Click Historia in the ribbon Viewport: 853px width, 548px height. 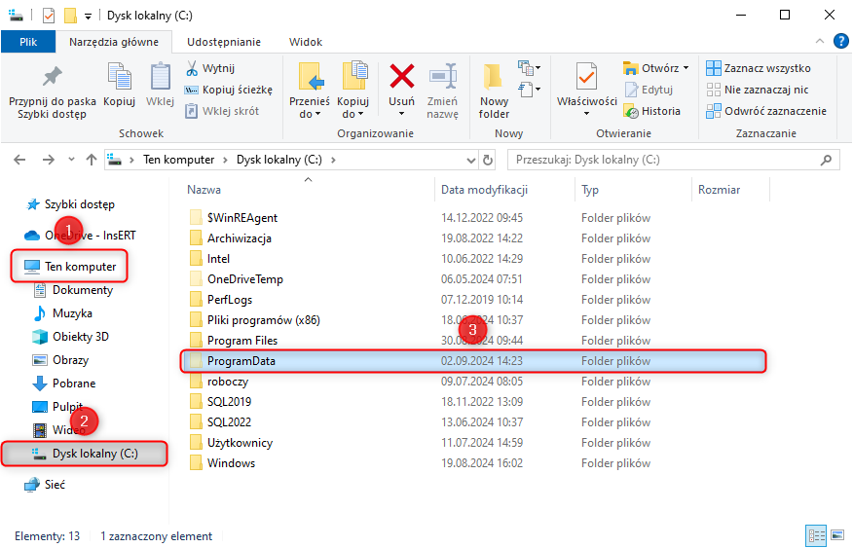(651, 111)
